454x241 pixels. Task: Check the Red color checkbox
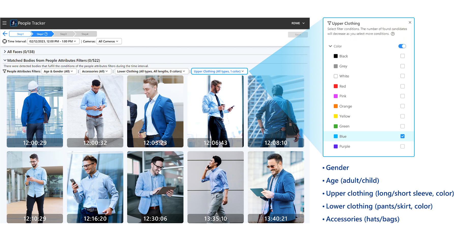[x=402, y=86]
